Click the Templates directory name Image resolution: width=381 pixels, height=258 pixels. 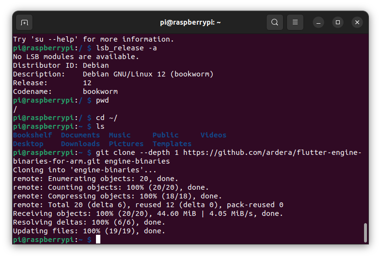[172, 144]
